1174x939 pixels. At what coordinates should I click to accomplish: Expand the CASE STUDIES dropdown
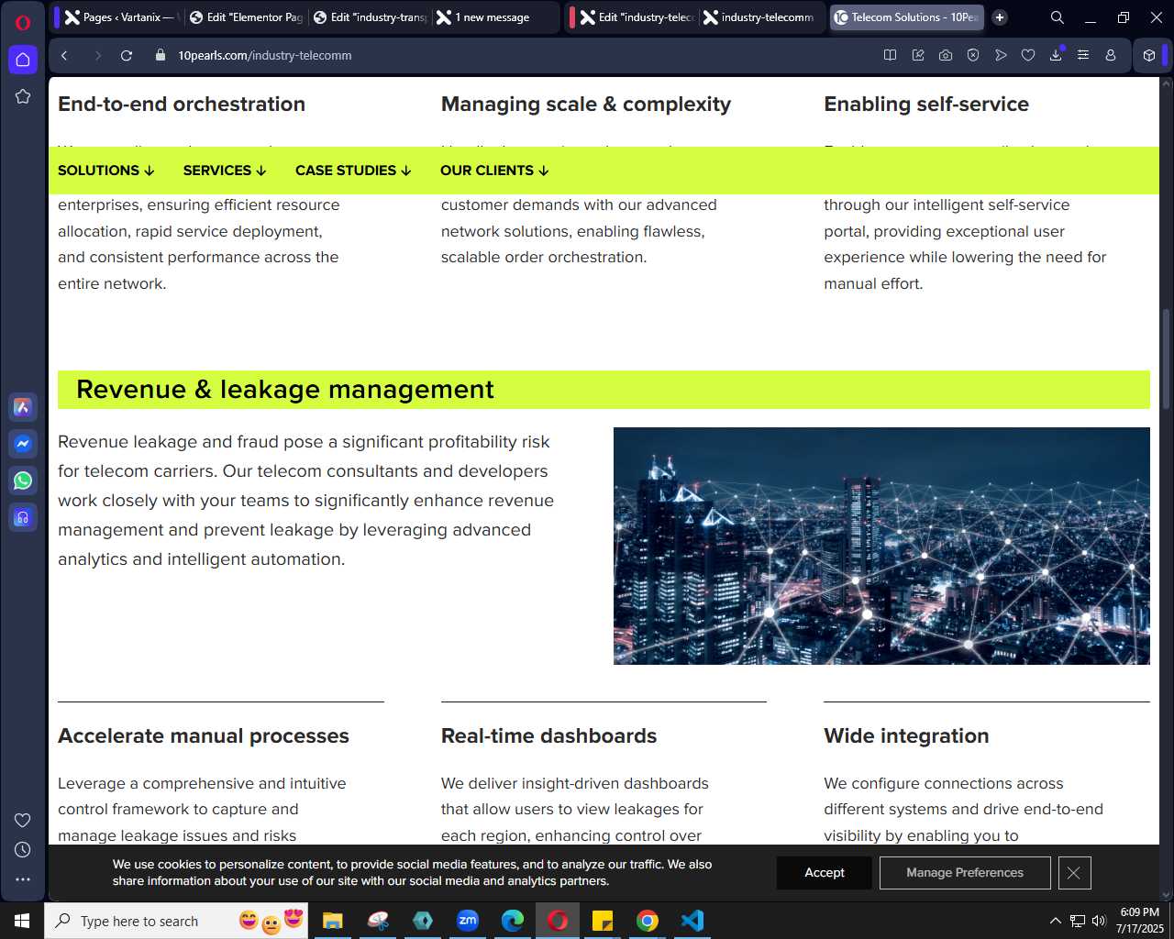[353, 171]
